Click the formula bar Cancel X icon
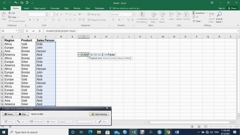Image resolution: width=240 pixels, height=135 pixels. [27, 31]
